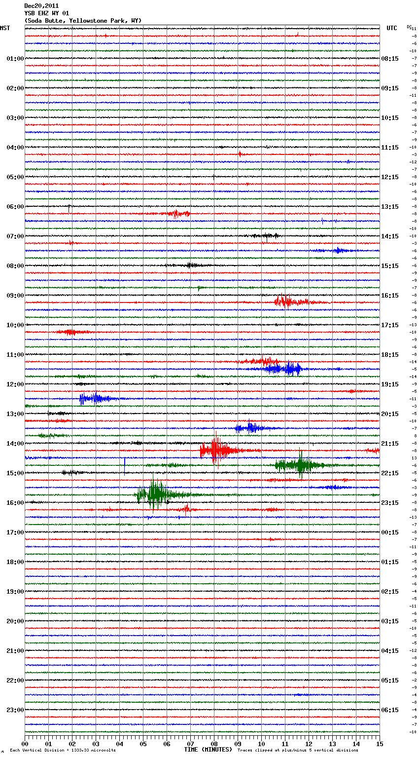Select the 10:00 MST time label
Viewport: 419px width, 757px height.
coord(15,325)
